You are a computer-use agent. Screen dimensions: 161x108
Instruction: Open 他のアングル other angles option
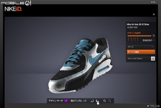(x=76, y=101)
